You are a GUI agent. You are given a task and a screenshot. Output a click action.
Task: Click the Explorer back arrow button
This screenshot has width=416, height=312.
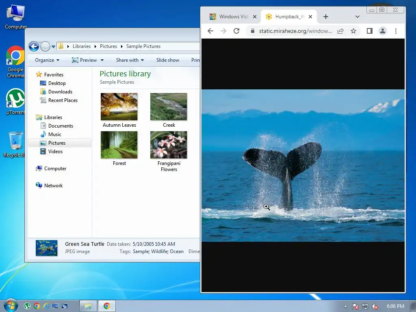(x=34, y=46)
